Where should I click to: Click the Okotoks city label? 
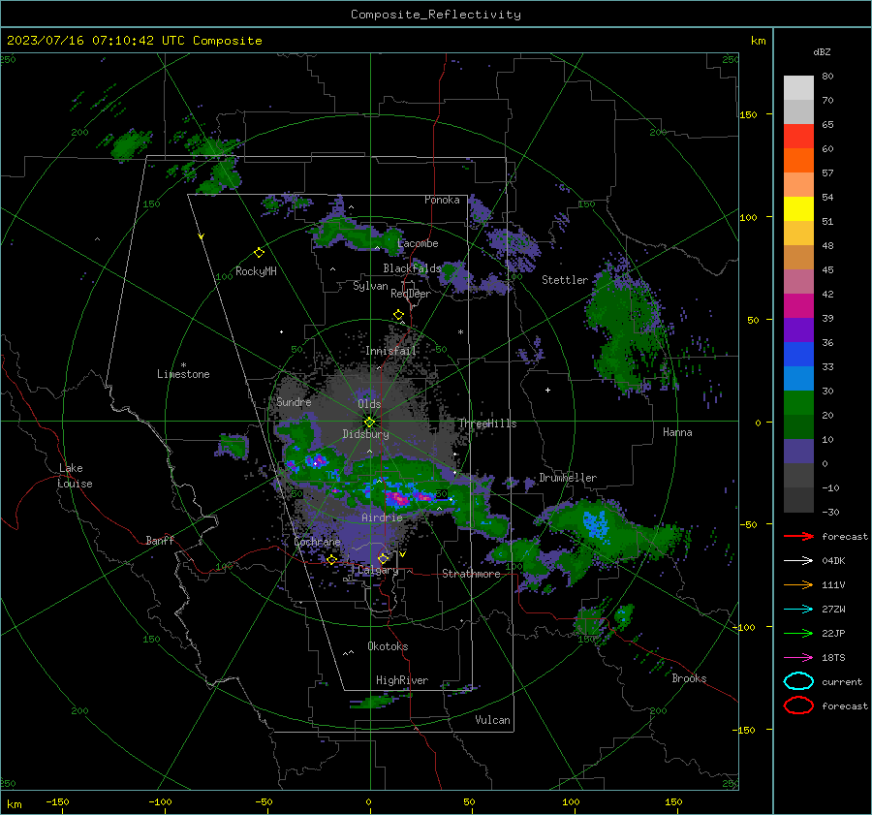(x=388, y=646)
